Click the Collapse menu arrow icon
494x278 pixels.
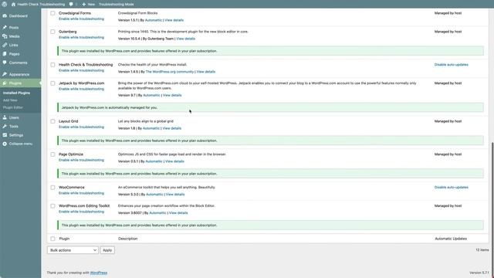[x=5, y=144]
